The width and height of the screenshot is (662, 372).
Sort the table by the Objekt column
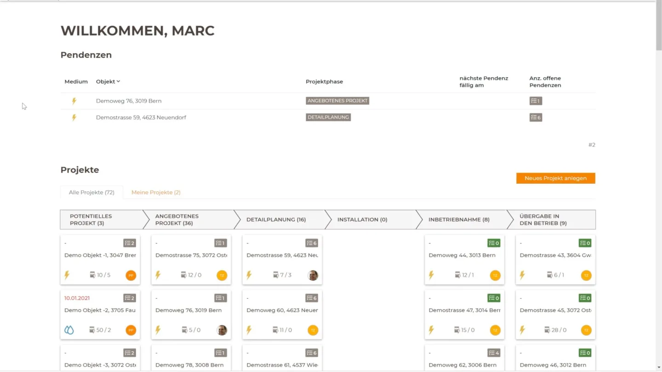108,81
